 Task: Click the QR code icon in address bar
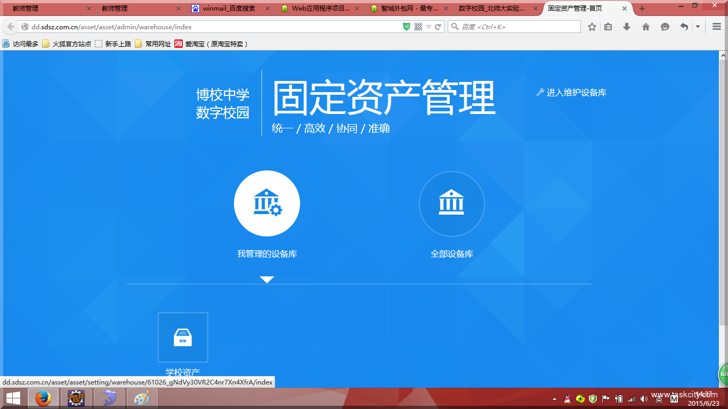(418, 27)
